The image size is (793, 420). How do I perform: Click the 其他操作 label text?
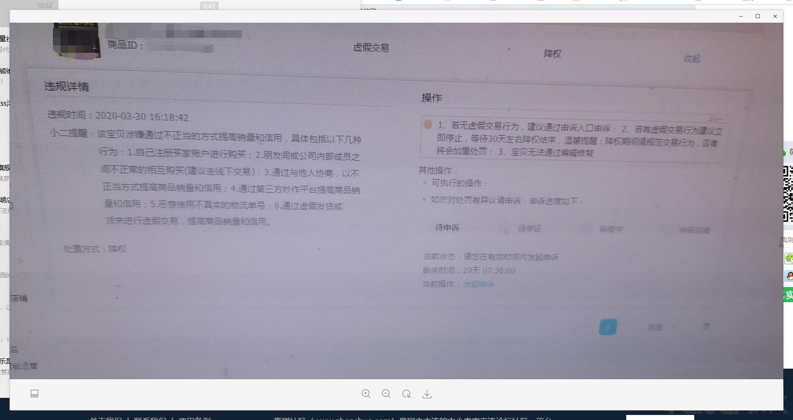tap(437, 170)
